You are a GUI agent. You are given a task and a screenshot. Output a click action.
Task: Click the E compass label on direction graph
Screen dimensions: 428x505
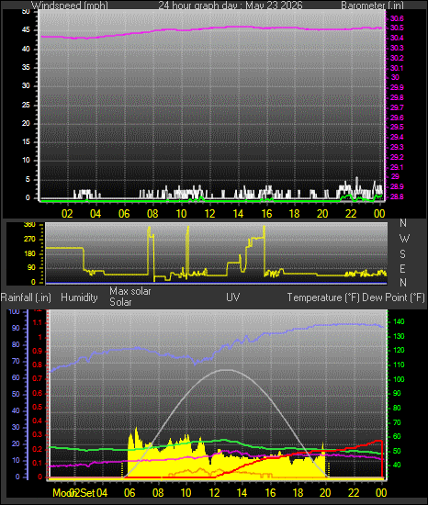click(402, 268)
